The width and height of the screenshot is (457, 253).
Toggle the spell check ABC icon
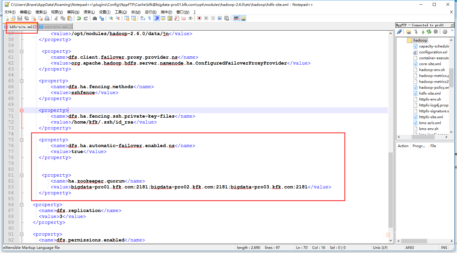click(236, 18)
